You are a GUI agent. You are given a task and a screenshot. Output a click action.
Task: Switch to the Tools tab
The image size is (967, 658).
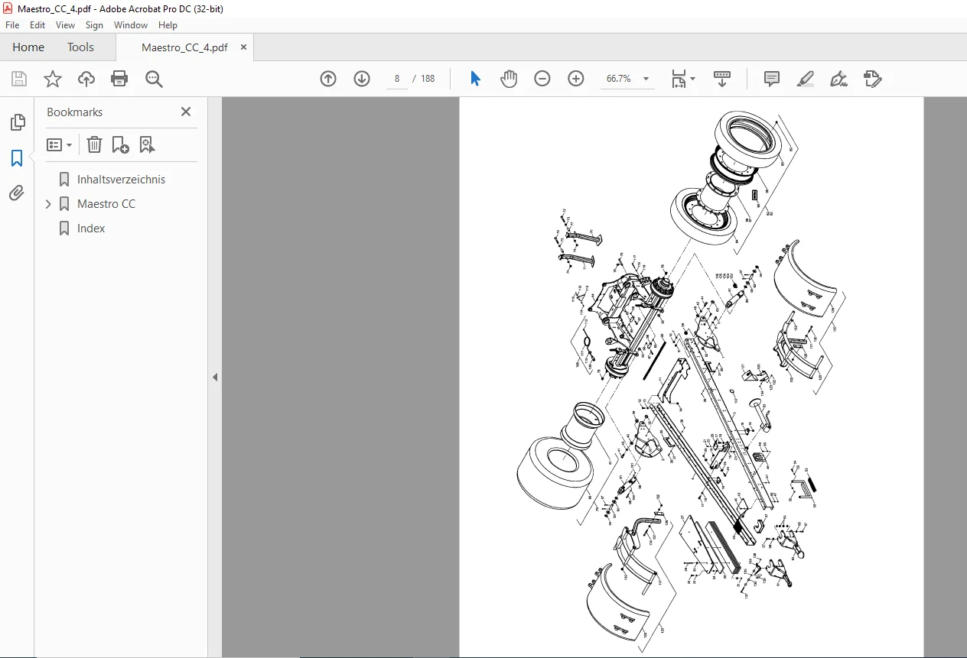[80, 47]
